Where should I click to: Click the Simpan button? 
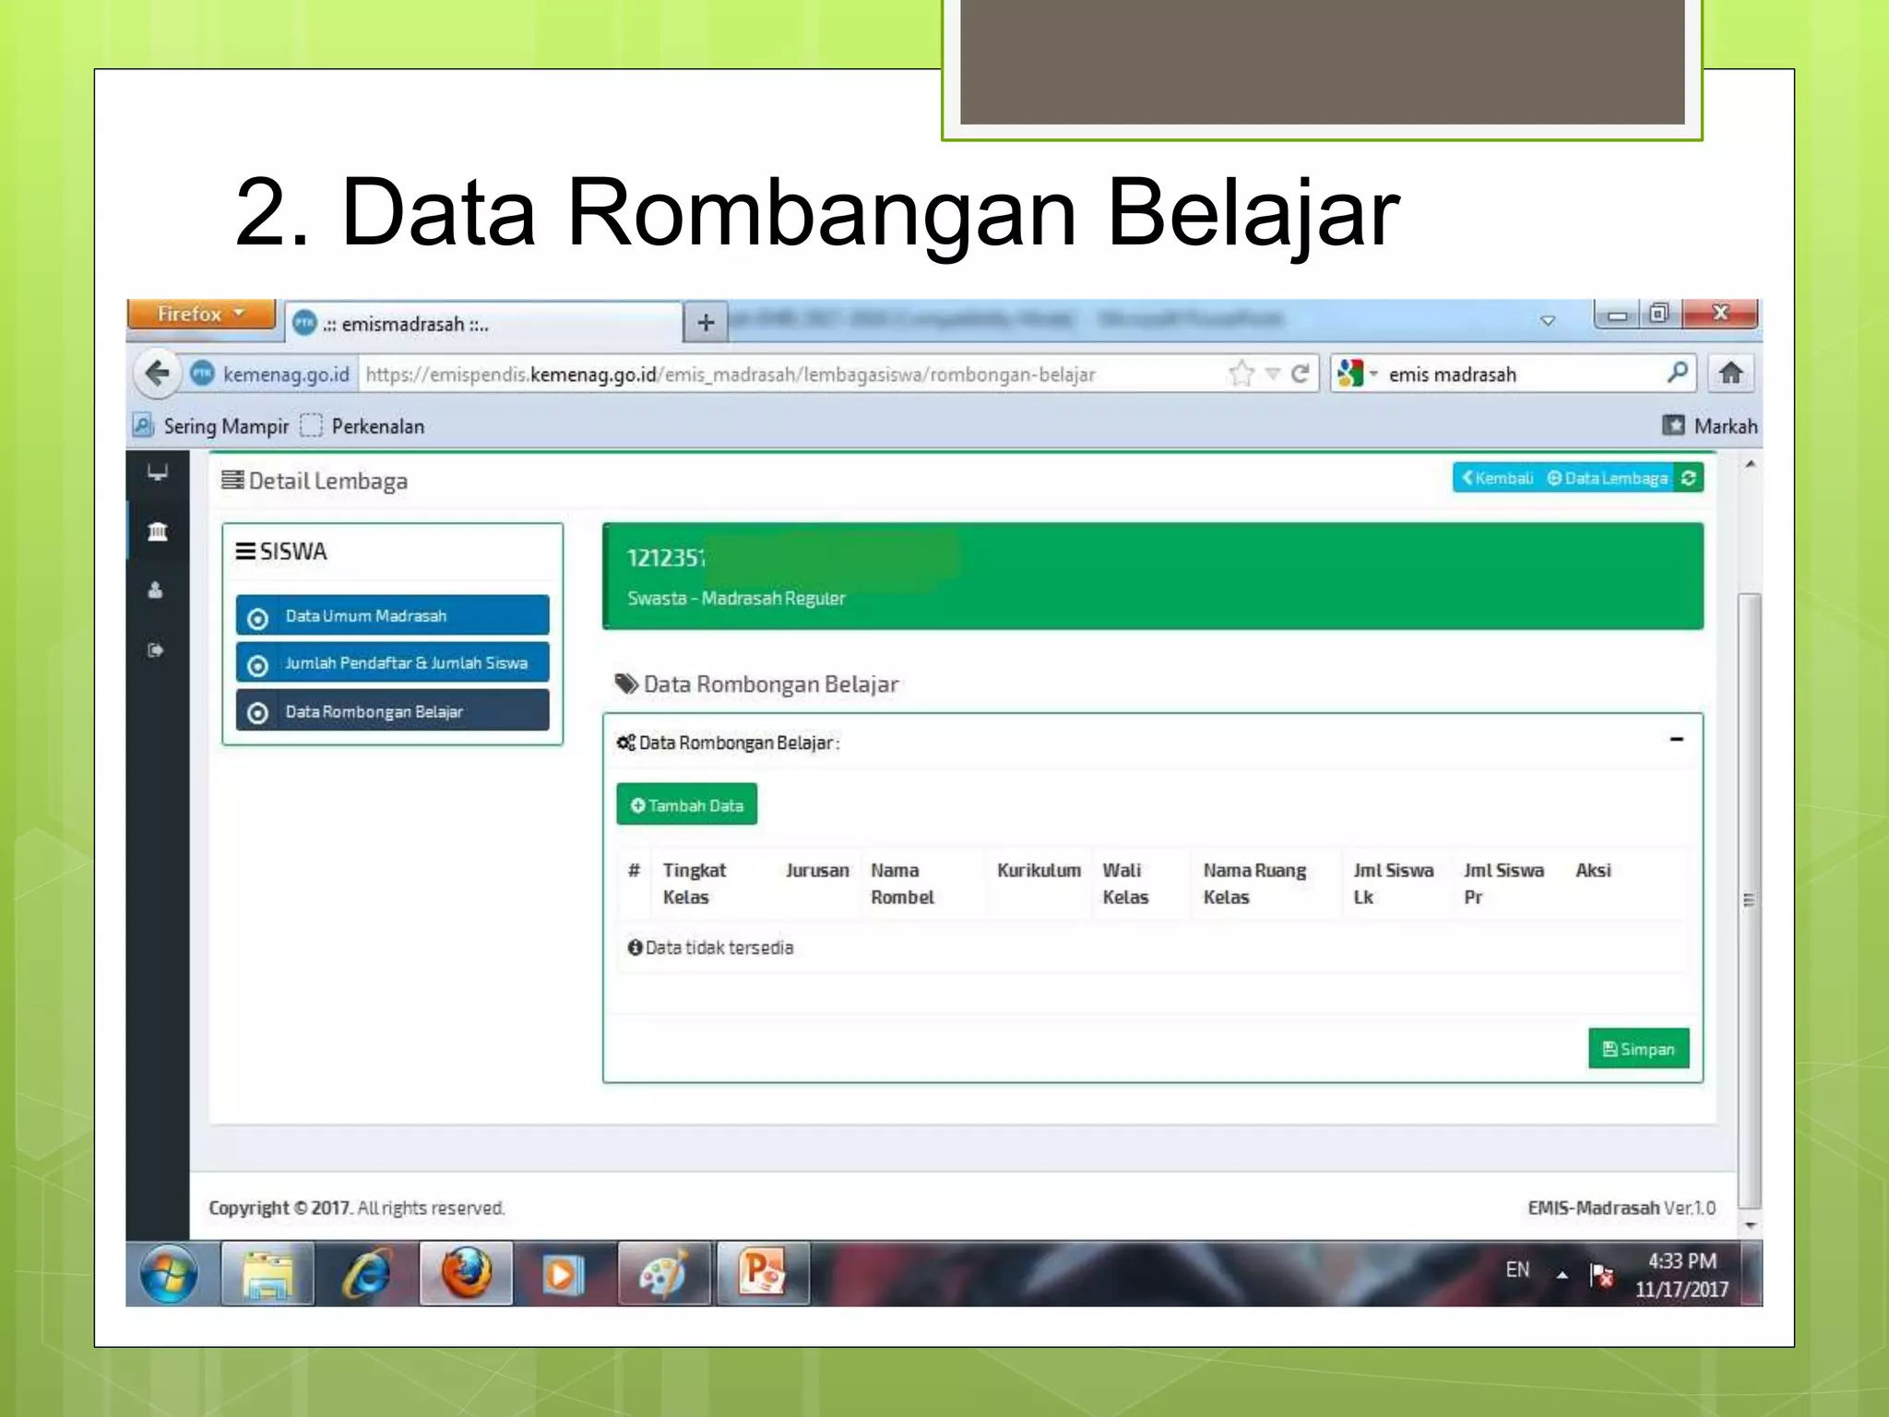[x=1638, y=1049]
